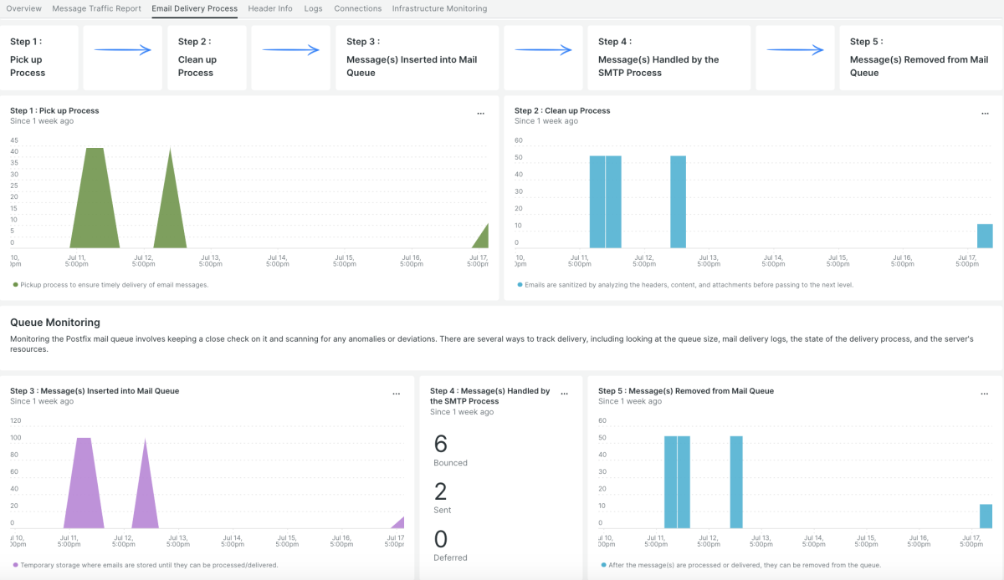Switch to Message Traffic Report tab
1004x580 pixels.
[96, 8]
